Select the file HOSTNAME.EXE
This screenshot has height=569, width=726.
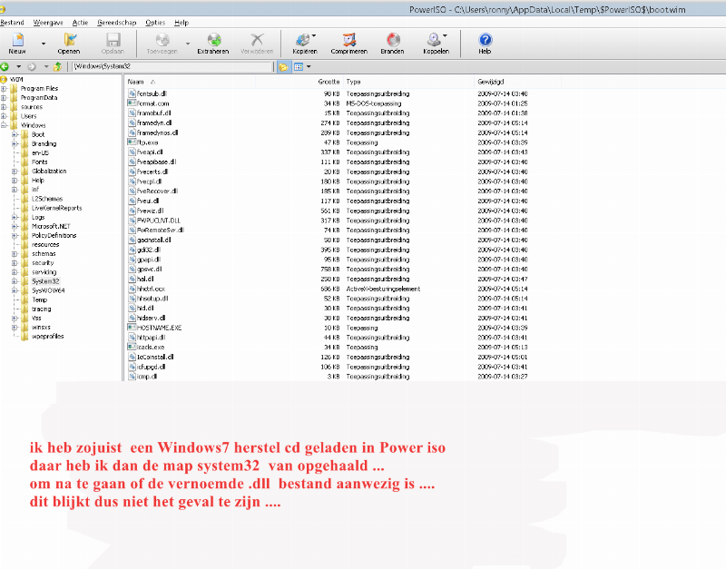point(160,328)
